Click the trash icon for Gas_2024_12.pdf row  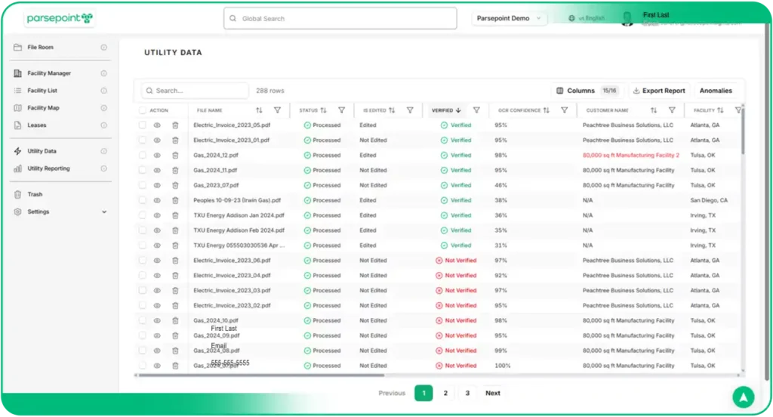175,155
